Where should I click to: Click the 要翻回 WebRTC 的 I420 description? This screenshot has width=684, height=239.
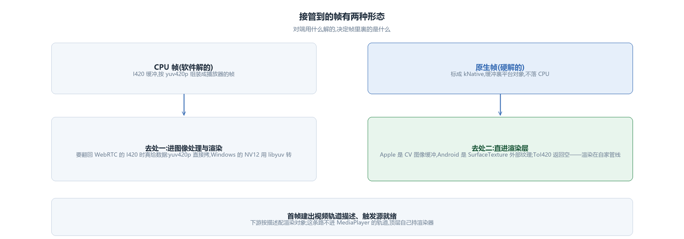(183, 154)
